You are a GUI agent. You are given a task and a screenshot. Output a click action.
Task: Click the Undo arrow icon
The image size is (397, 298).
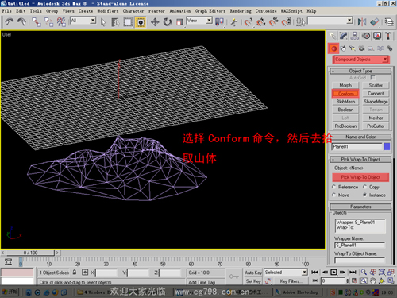(x=10, y=21)
